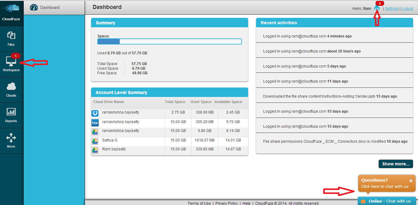Click the 14.01 GB available space cell

click(233, 140)
